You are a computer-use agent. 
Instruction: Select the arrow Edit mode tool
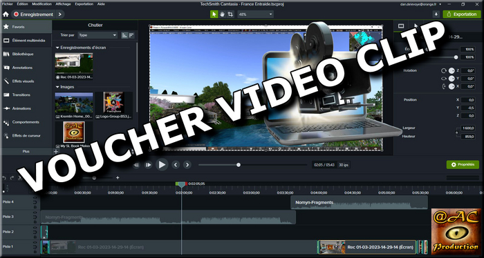click(214, 14)
